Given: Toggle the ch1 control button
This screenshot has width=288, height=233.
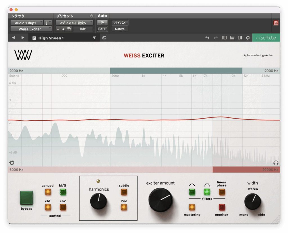Looking at the screenshot, I should click(x=48, y=207).
